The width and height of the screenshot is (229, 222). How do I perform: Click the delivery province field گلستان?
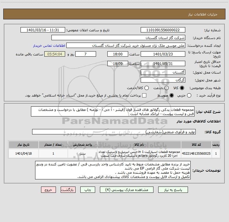click(x=163, y=72)
